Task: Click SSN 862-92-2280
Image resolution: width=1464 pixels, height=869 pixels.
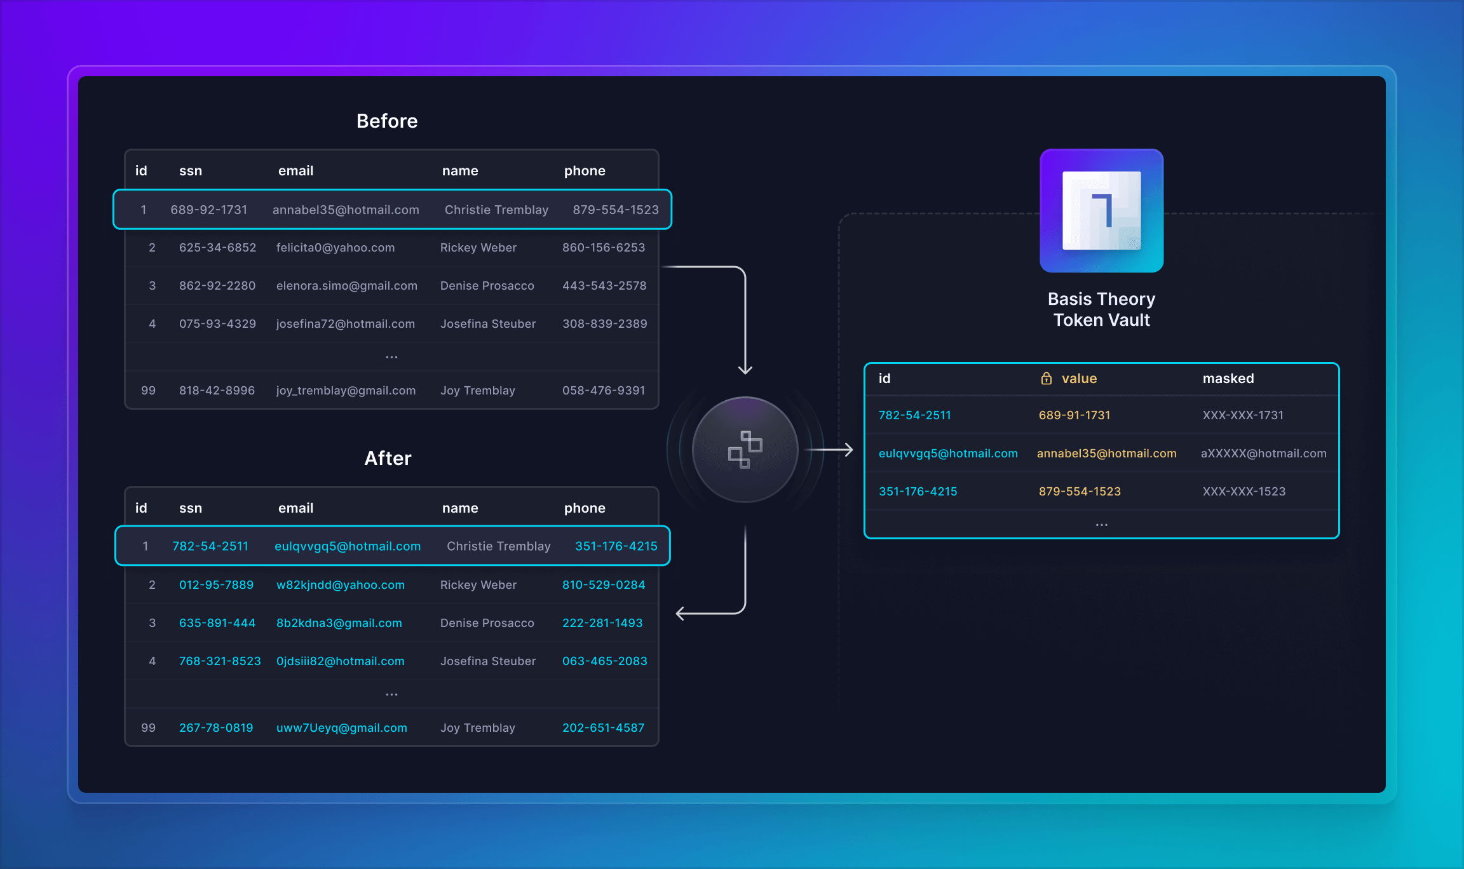Action: (x=217, y=286)
